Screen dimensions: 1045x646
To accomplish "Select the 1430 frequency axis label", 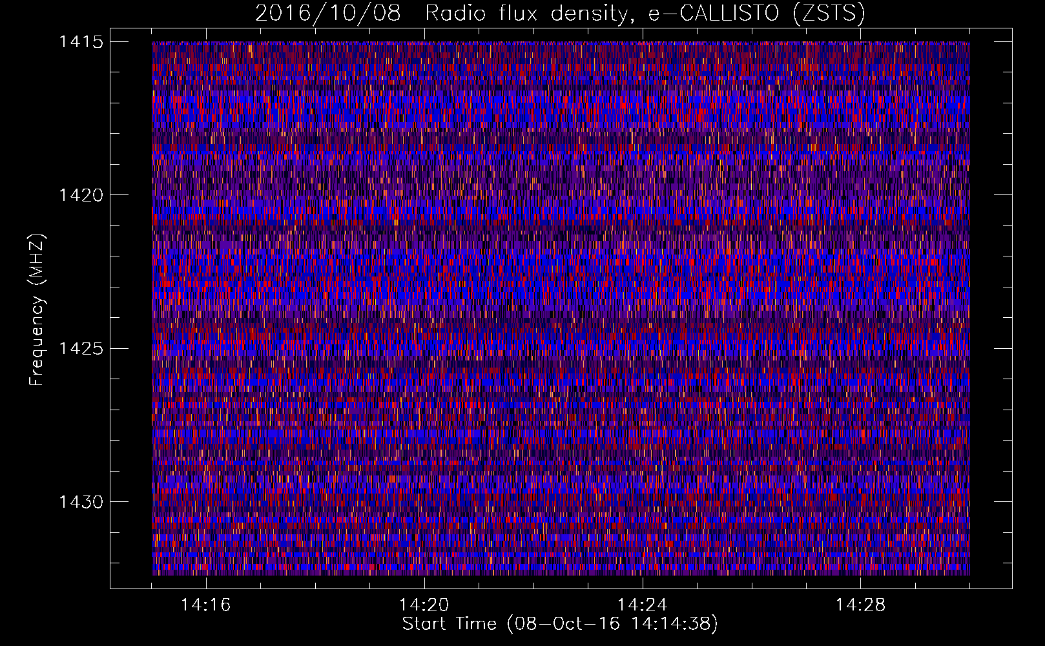I will pyautogui.click(x=81, y=502).
